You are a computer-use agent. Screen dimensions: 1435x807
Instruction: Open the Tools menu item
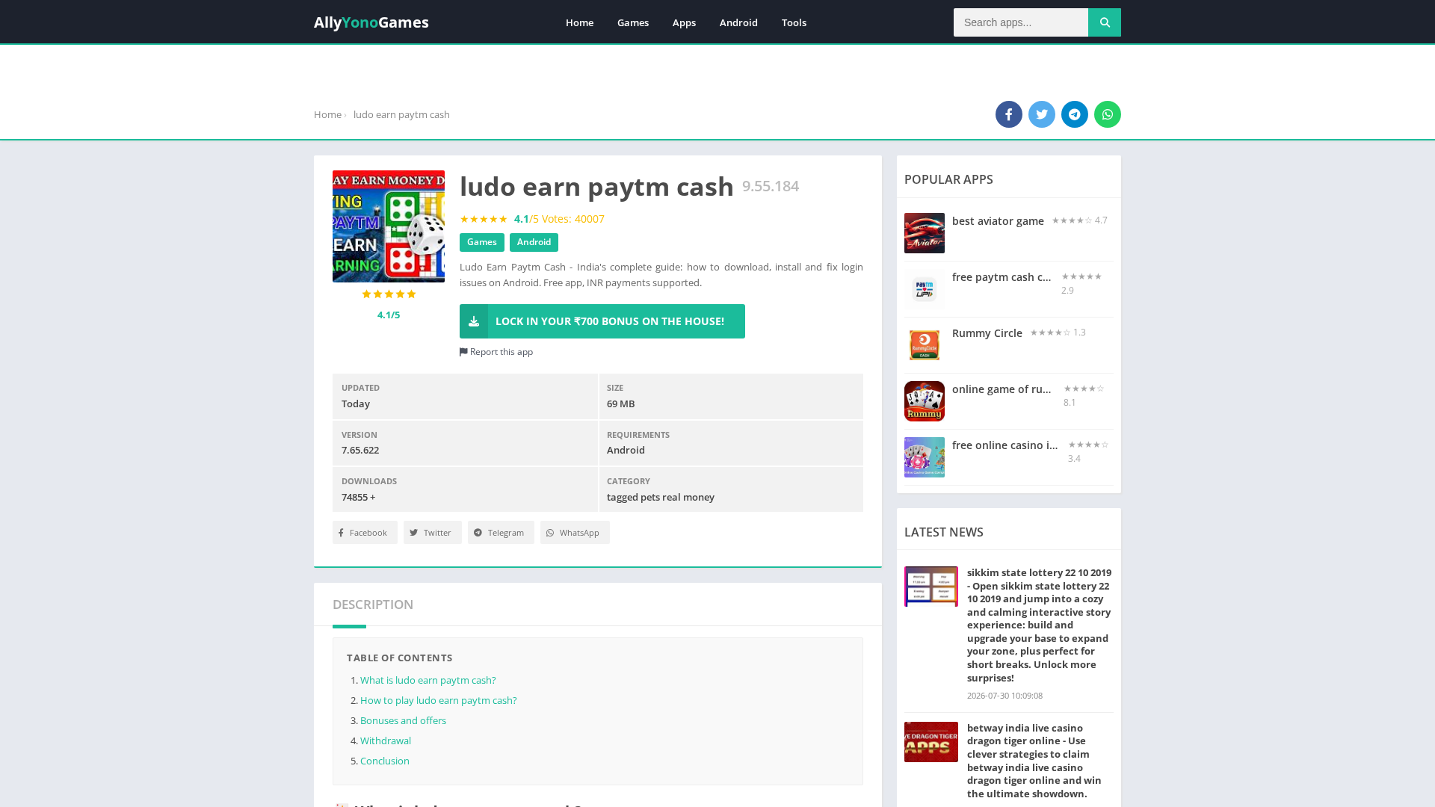point(794,22)
